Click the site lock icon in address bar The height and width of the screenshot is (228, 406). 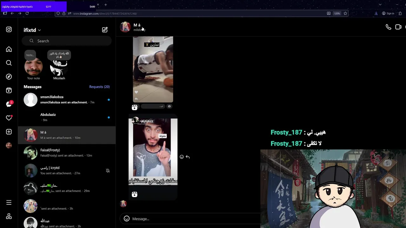point(64,13)
